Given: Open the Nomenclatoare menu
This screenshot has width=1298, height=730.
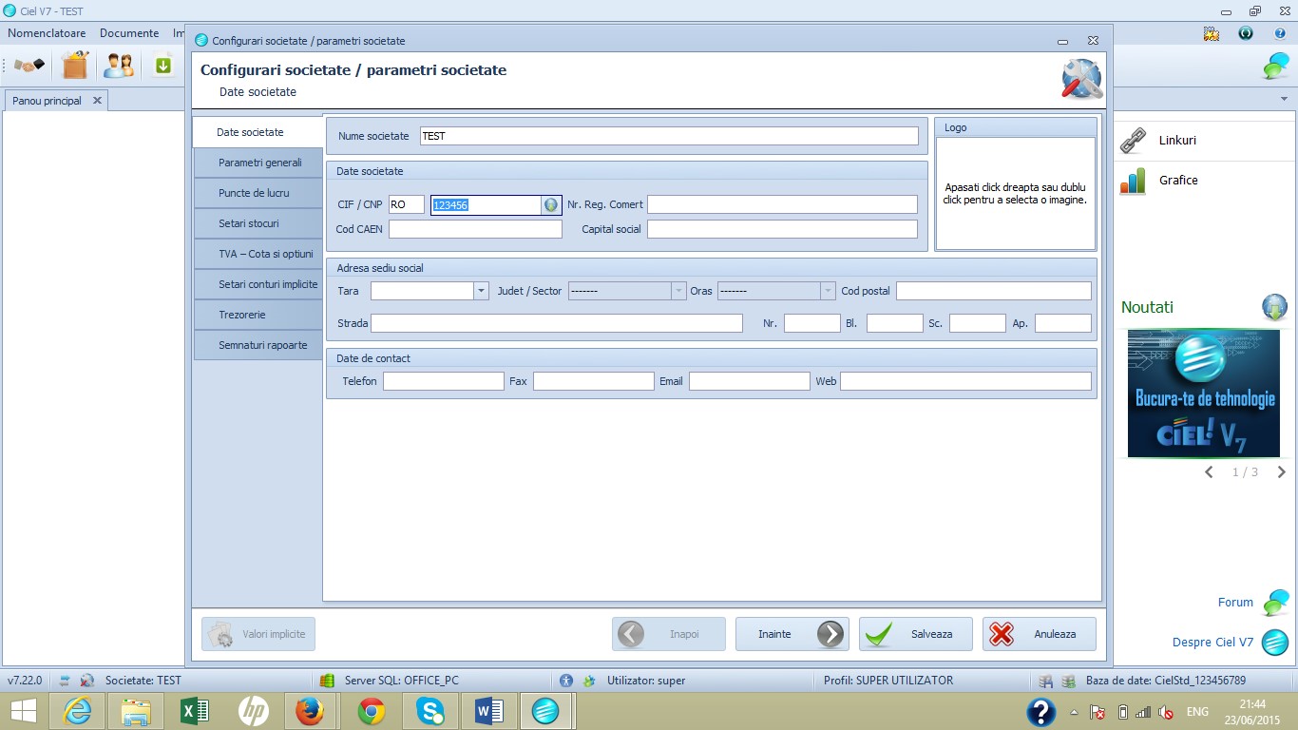Looking at the screenshot, I should tap(47, 33).
